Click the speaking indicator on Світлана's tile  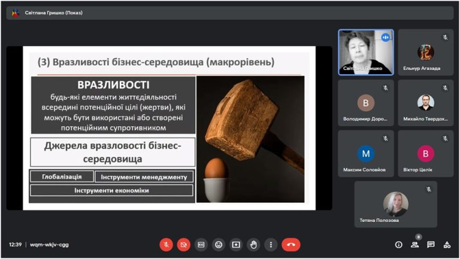click(386, 38)
